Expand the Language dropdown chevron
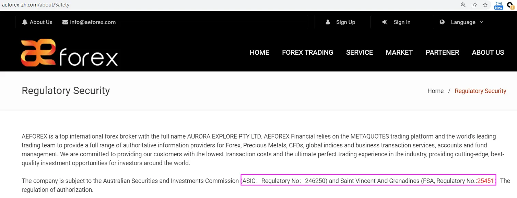 point(481,22)
